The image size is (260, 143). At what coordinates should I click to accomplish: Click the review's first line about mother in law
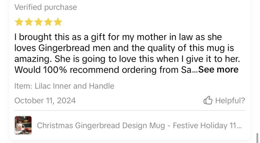[x=118, y=37]
